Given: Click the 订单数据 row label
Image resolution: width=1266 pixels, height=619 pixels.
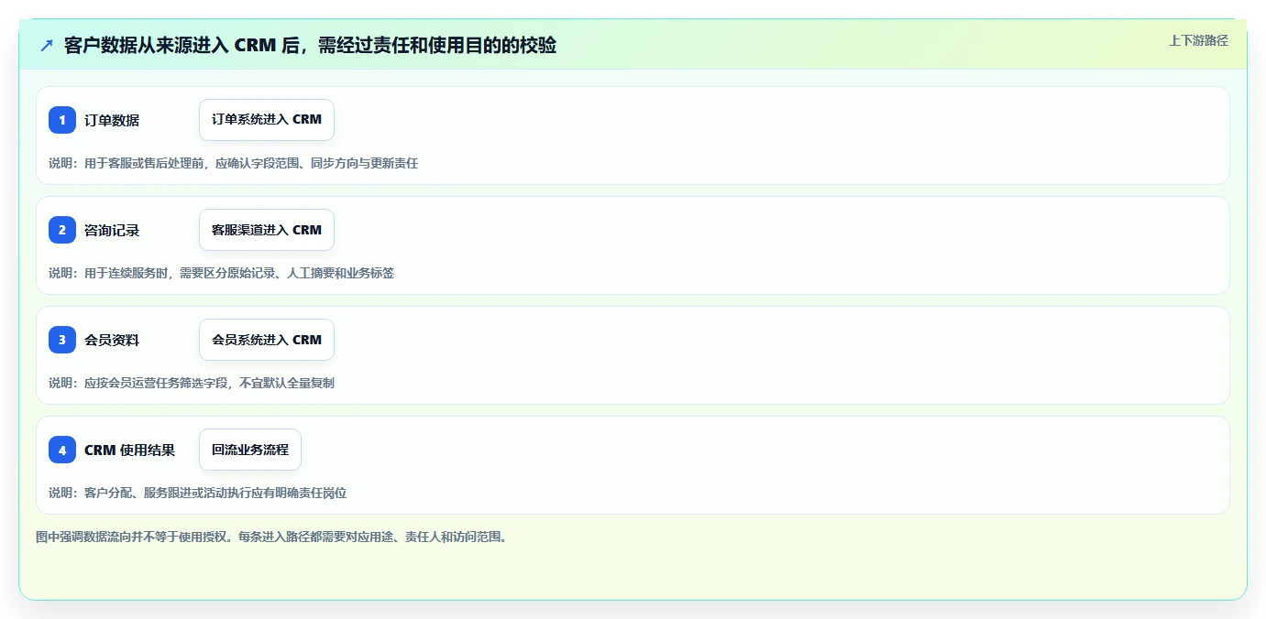Looking at the screenshot, I should point(112,120).
